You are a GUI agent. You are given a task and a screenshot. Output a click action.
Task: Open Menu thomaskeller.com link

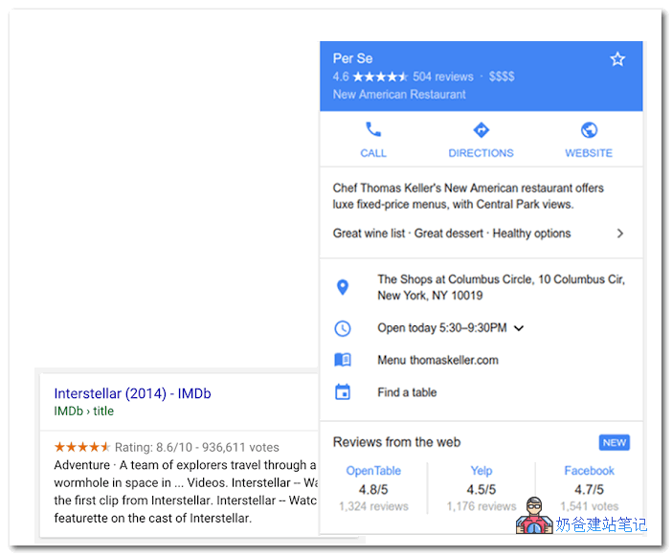[437, 360]
